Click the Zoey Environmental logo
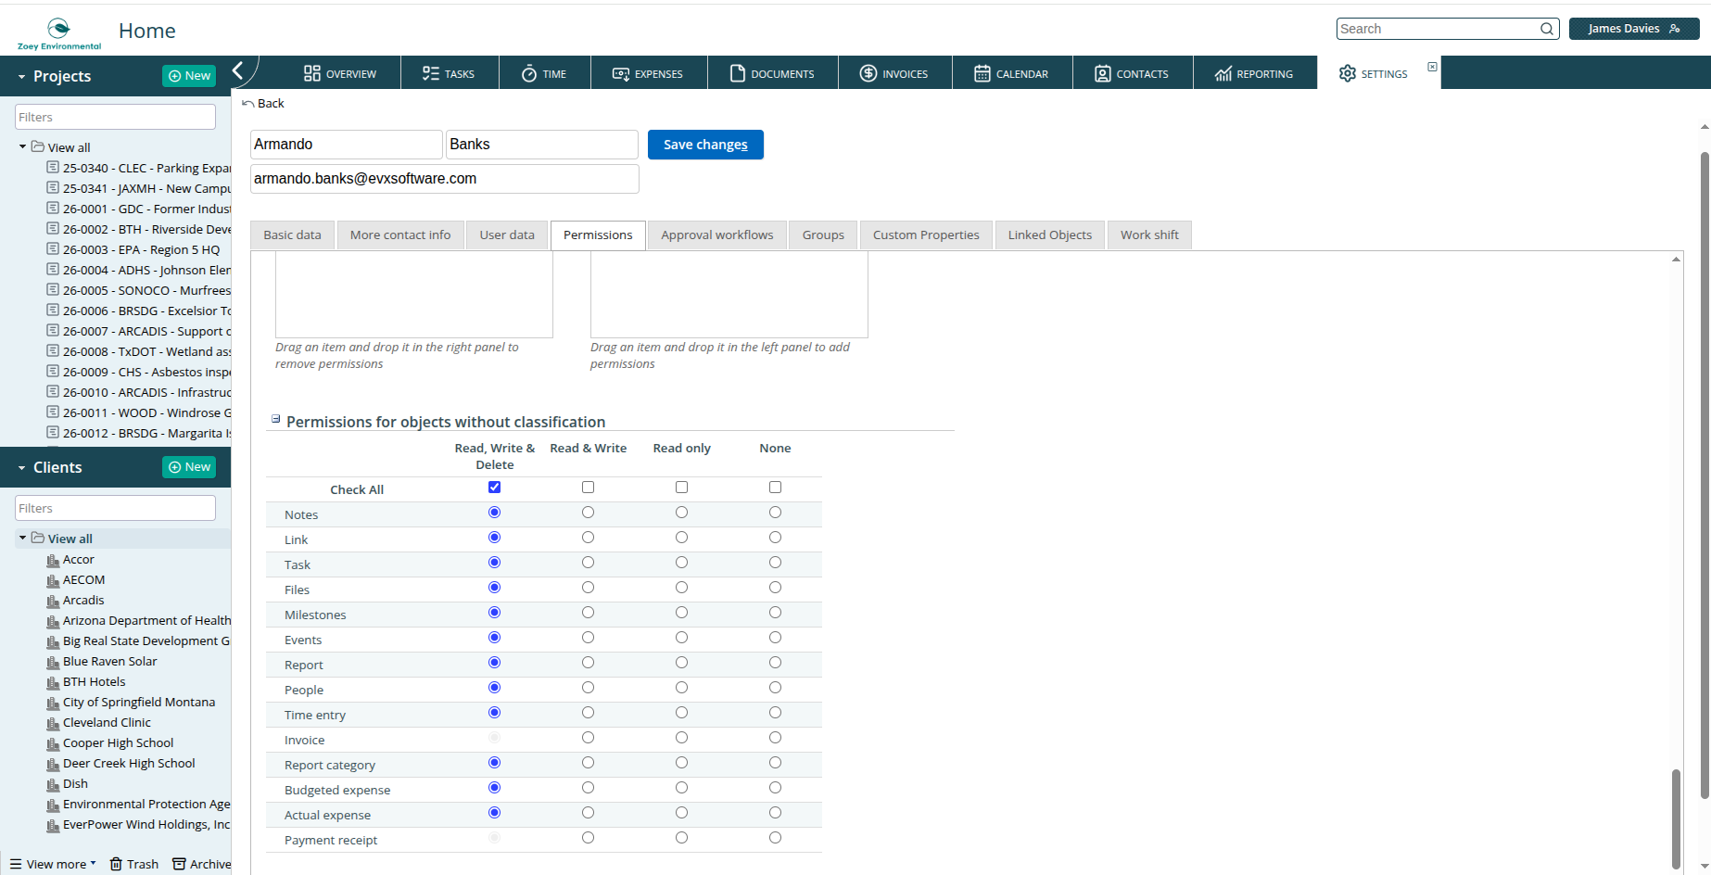This screenshot has height=875, width=1711. click(x=59, y=33)
